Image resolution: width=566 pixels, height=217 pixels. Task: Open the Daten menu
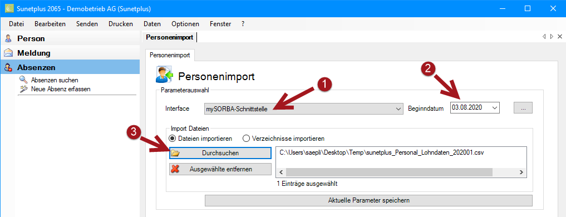152,24
